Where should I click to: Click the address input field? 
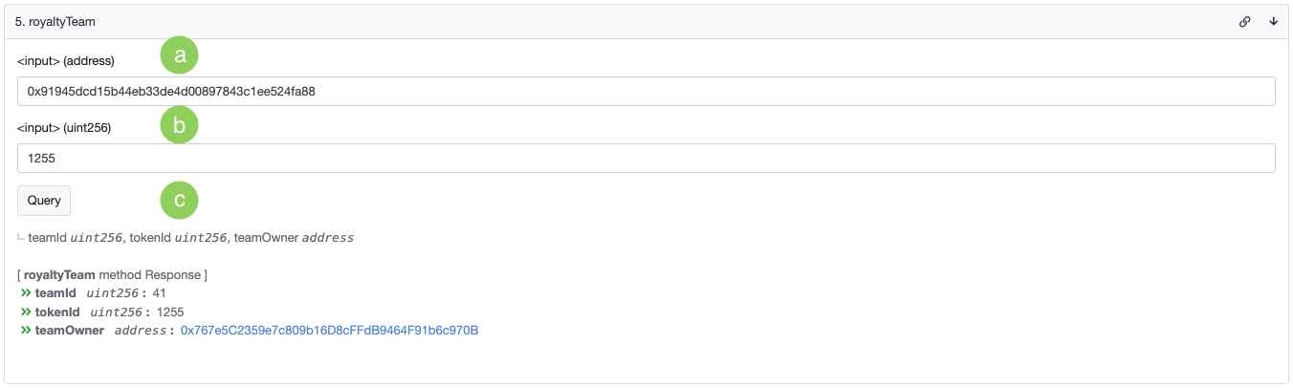click(646, 92)
